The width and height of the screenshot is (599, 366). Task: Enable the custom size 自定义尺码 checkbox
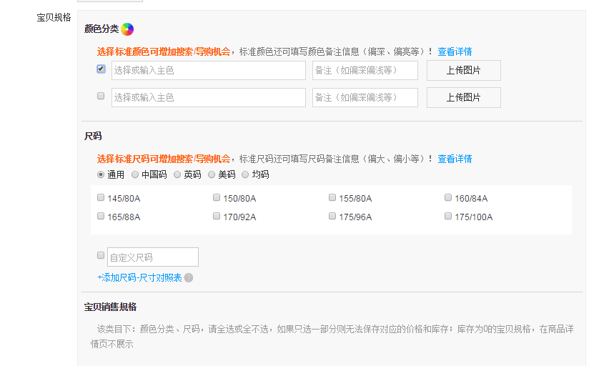tap(101, 255)
